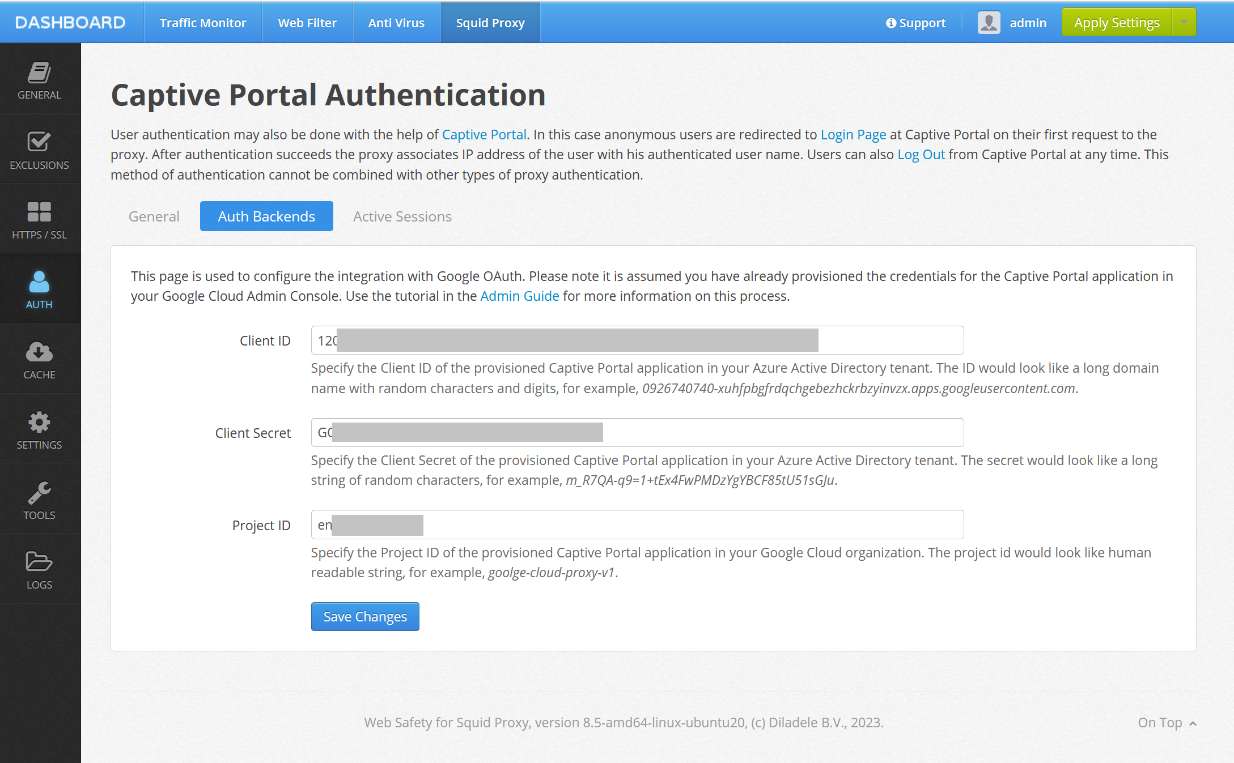Screen dimensions: 1234x763
Task: Open the HTTPS / SSL sidebar section
Action: (x=40, y=219)
